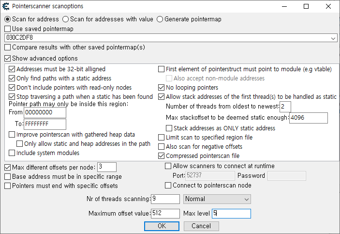The height and width of the screenshot is (234, 340).
Task: Open the address 030C2DF8 dropdown arrow
Action: tap(333, 38)
